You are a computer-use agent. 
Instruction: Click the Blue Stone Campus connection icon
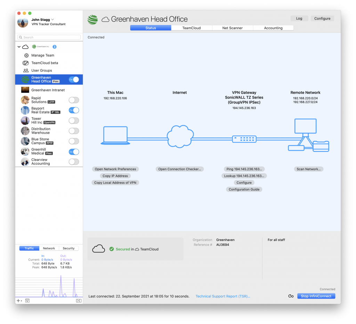click(25, 141)
